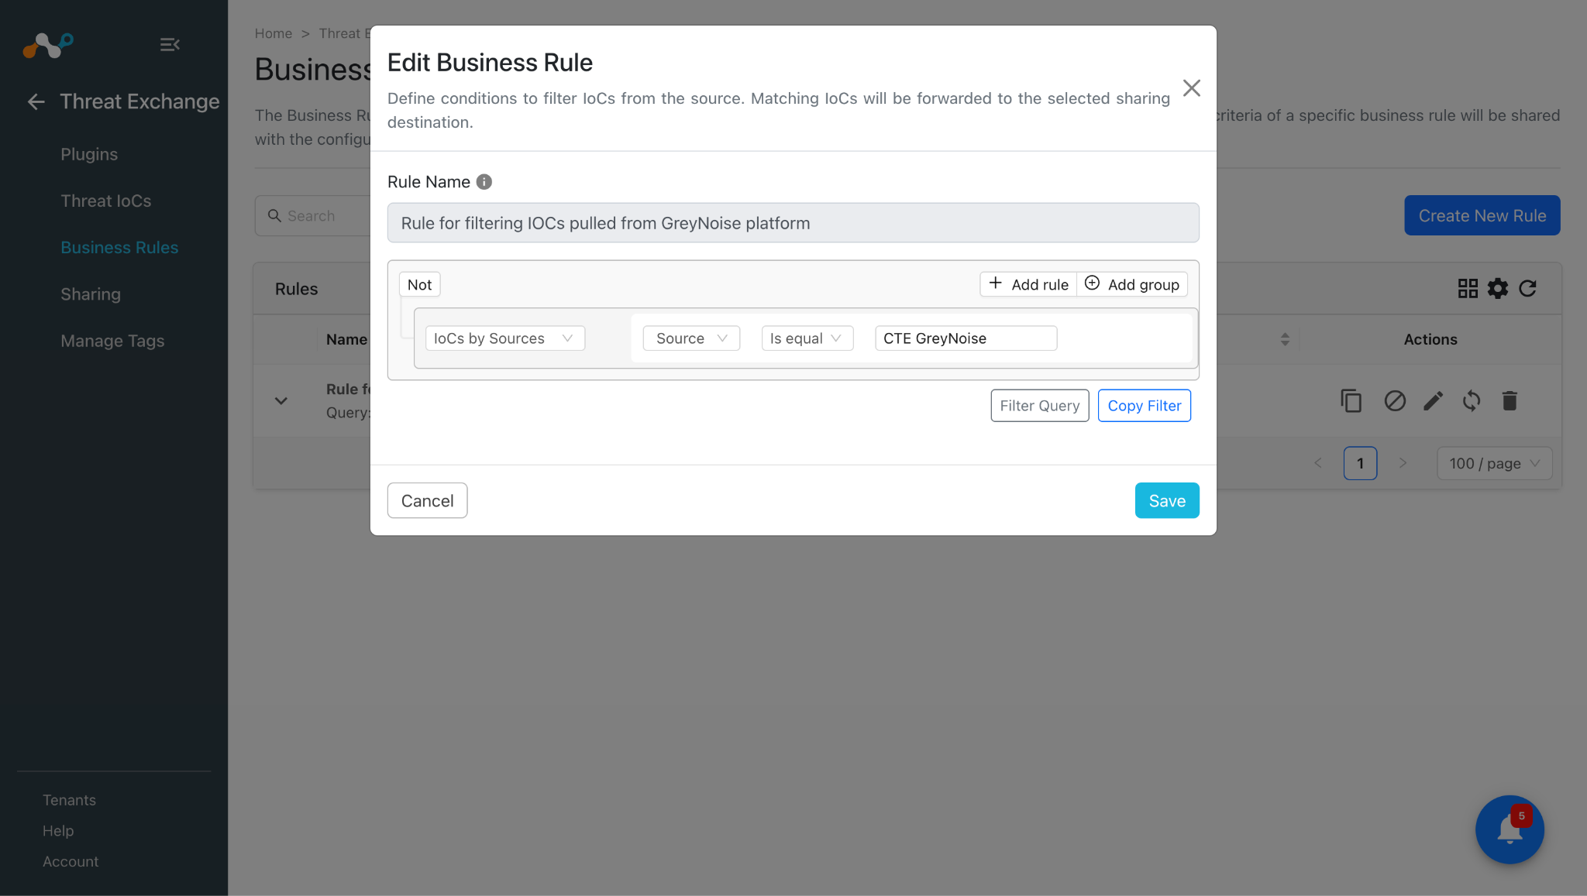Click the Rule Name input field
Screen dimensions: 1587x896
[793, 223]
